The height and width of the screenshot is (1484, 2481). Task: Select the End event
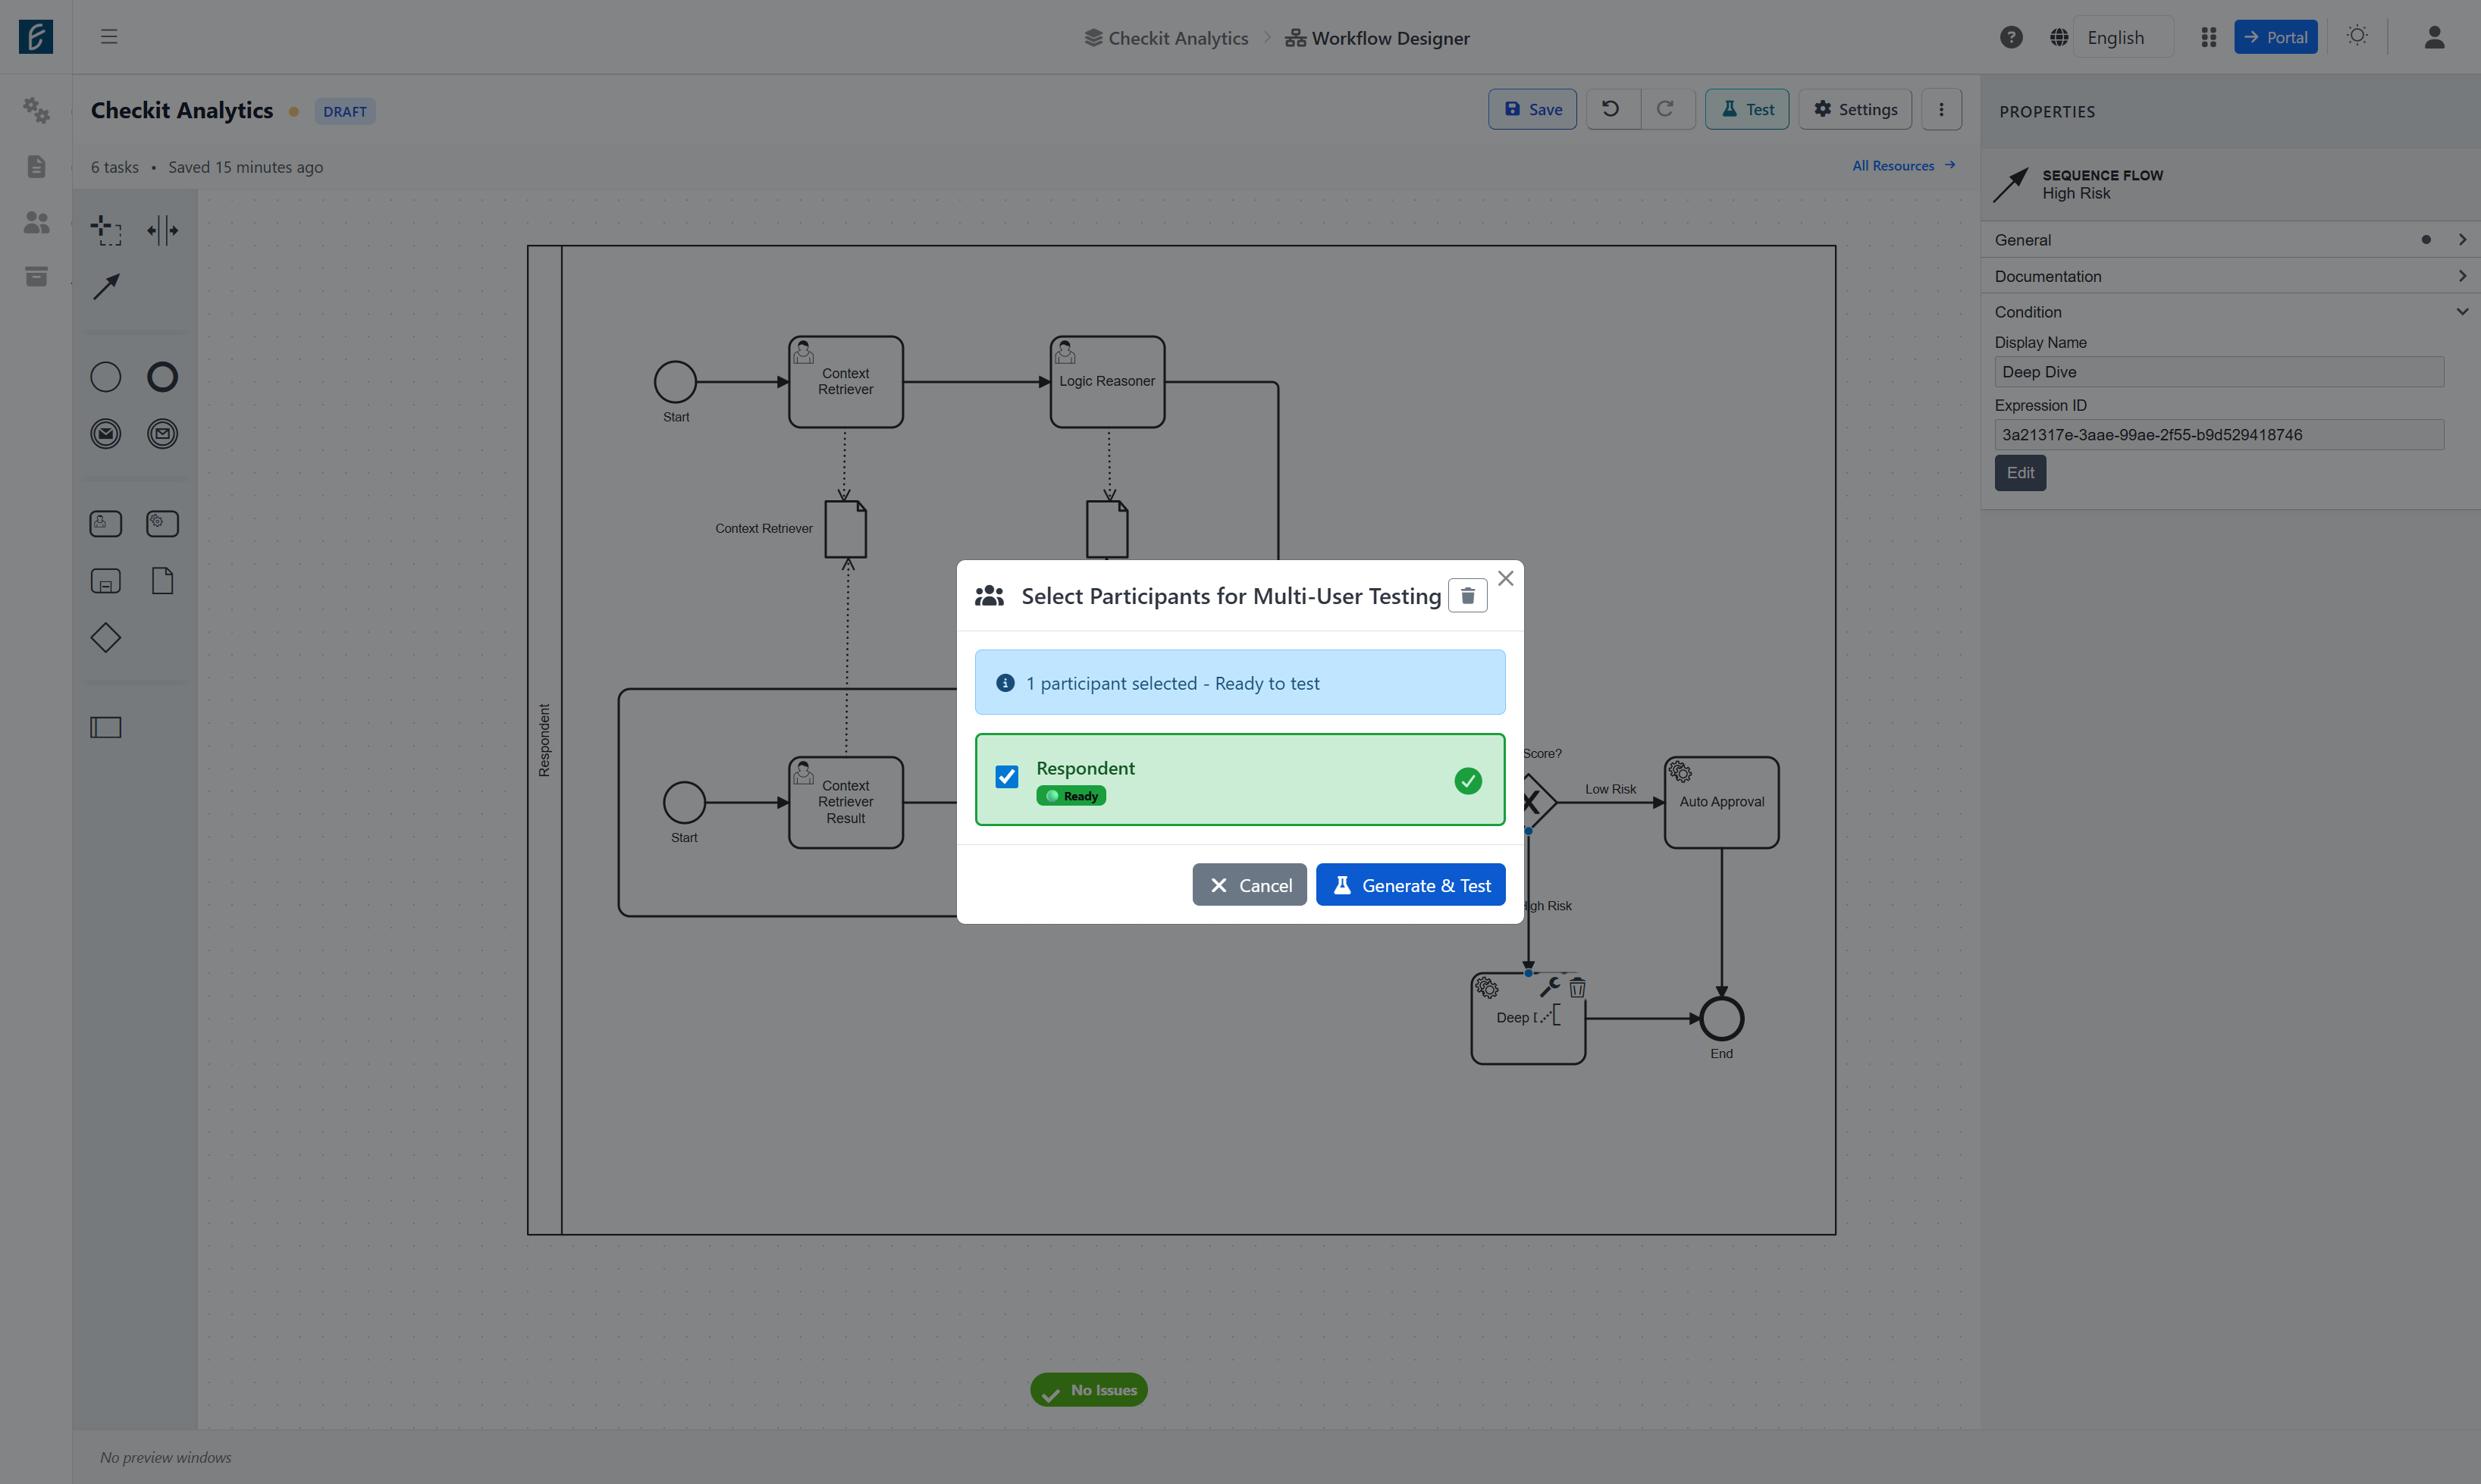(x=1720, y=1018)
